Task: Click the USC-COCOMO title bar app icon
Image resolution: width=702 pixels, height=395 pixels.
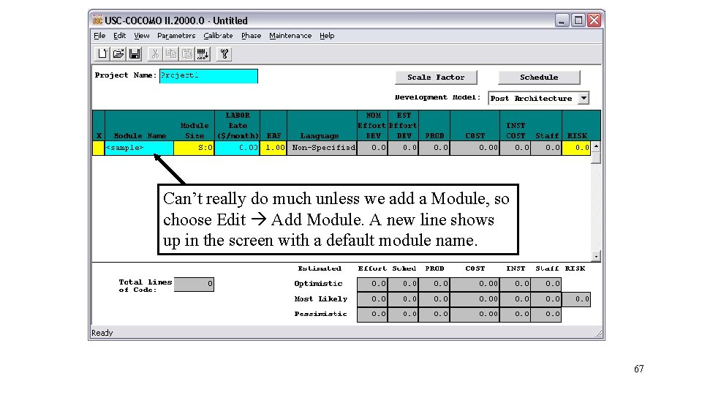Action: click(x=97, y=20)
